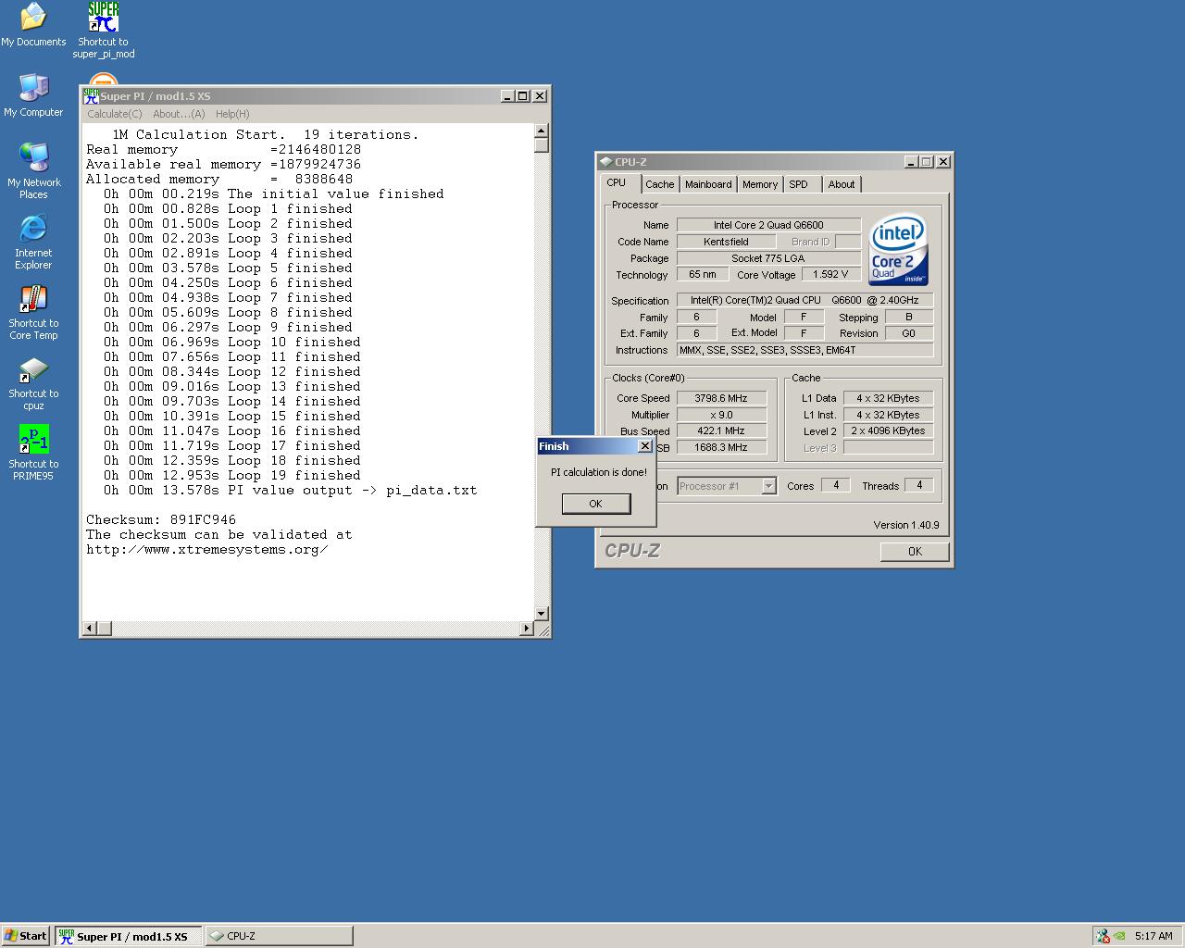Click Super PI horizontal scroll right arrow
1185x948 pixels.
[527, 629]
